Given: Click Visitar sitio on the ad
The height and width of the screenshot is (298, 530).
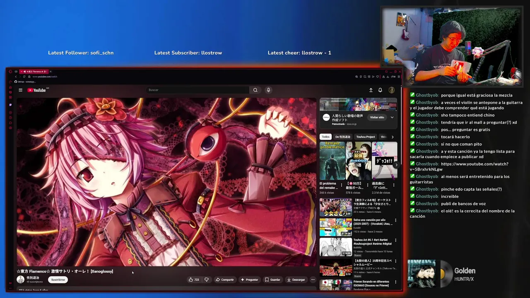Looking at the screenshot, I should click(x=377, y=117).
